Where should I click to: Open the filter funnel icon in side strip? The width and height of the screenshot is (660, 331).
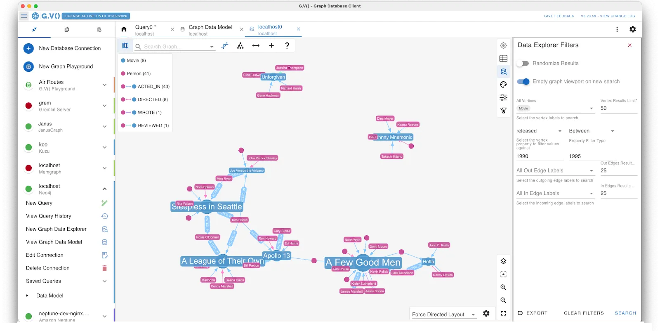coord(503,111)
